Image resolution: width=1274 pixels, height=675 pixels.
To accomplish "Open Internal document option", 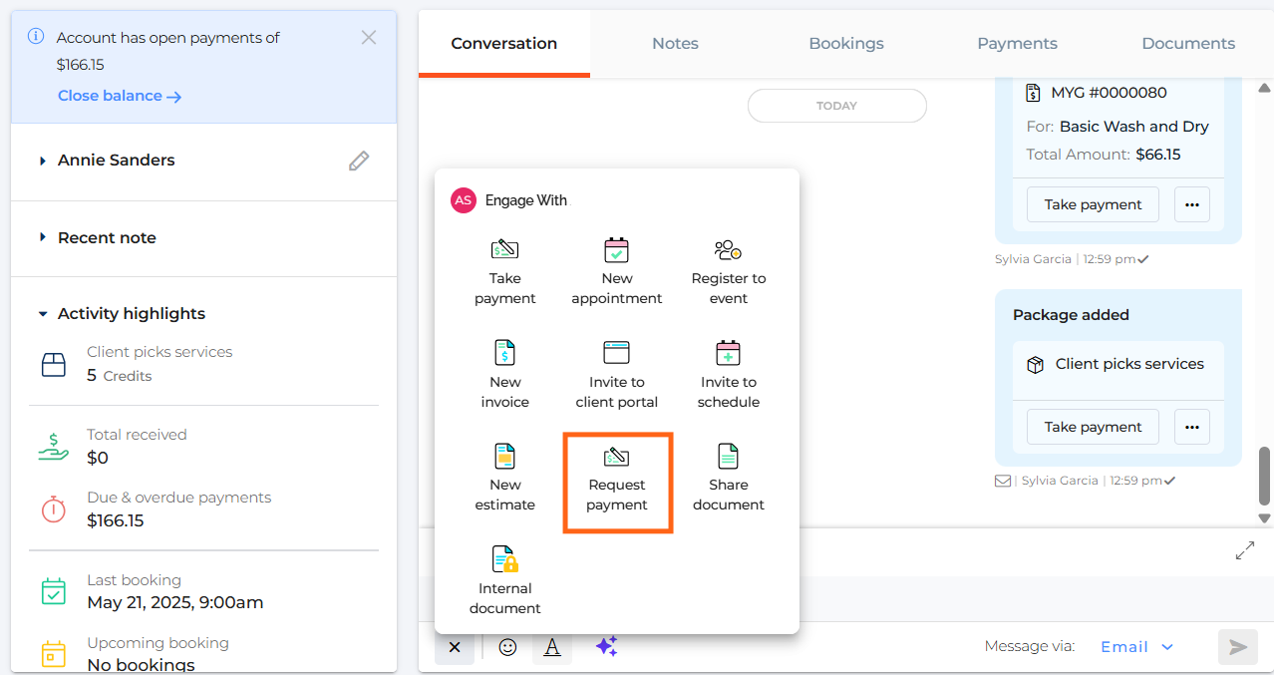I will pos(505,559).
